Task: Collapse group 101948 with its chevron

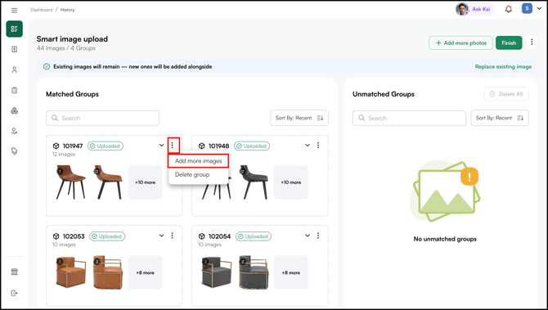Action: (x=308, y=145)
